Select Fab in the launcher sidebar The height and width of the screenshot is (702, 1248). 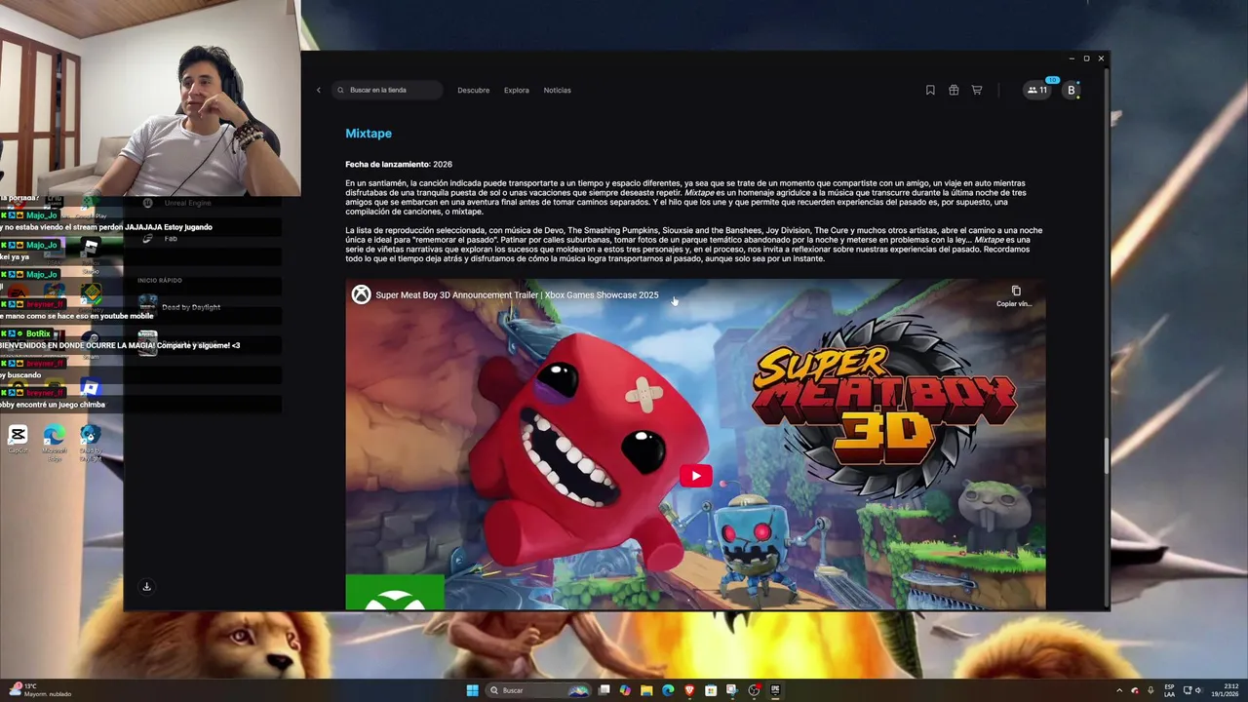(x=162, y=238)
